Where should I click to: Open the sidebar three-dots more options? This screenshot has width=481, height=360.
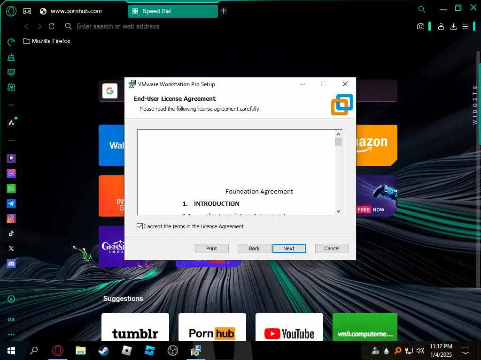point(11,335)
